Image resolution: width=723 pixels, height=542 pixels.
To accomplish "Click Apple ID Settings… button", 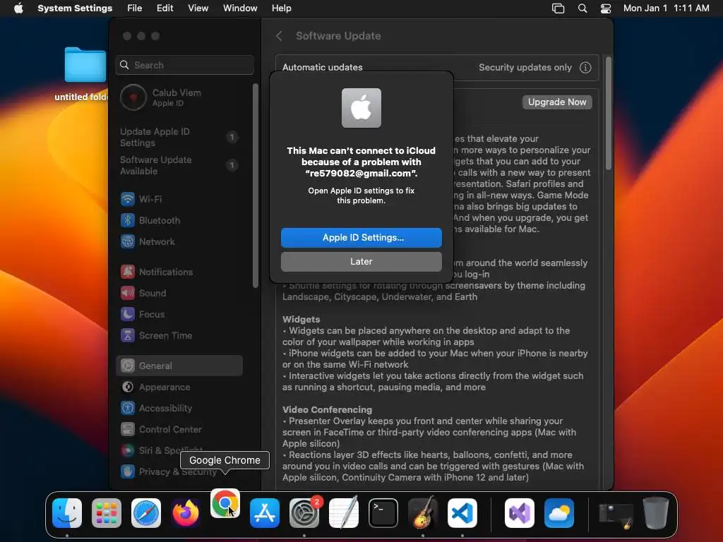I will (x=361, y=238).
